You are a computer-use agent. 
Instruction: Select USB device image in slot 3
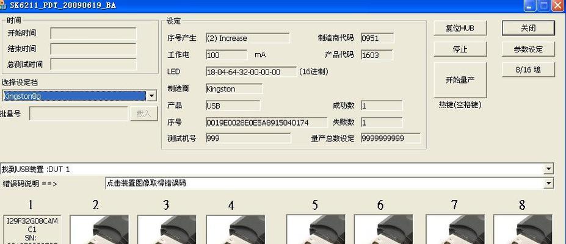(167, 229)
